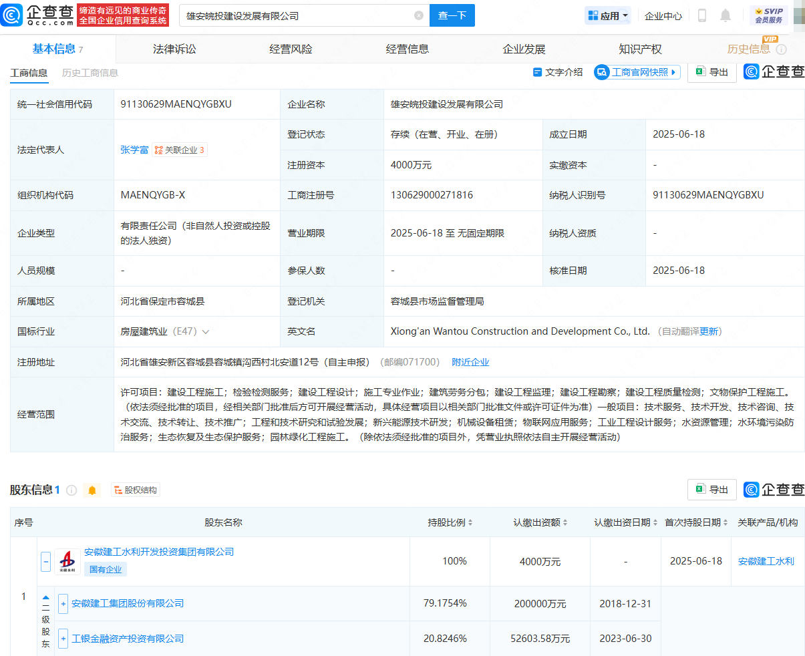805x656 pixels.
Task: Click 更新 next to English name
Action: click(x=709, y=331)
